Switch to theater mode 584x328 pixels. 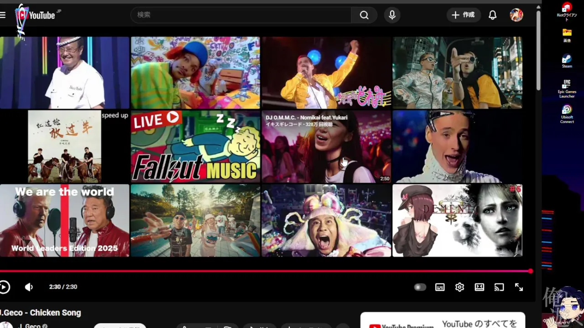click(479, 287)
